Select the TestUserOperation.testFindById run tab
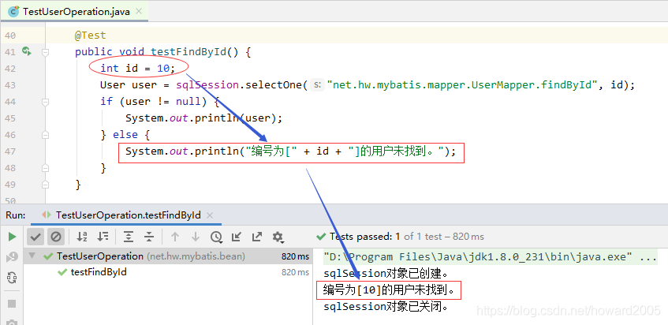Image resolution: width=668 pixels, height=325 pixels. (x=126, y=215)
